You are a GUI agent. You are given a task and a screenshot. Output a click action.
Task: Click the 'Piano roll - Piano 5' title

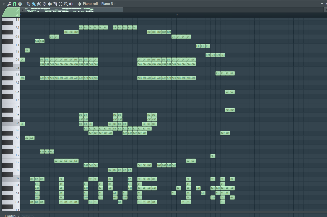[98, 4]
